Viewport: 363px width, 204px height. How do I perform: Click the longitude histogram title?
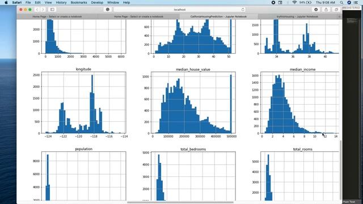83,69
